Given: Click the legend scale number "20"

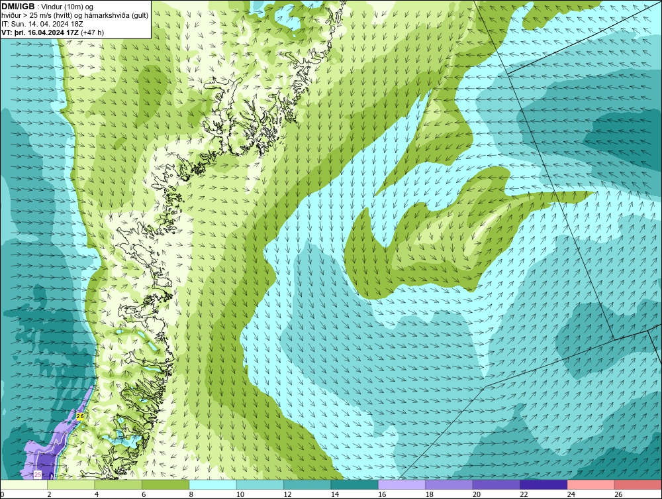Looking at the screenshot, I should coord(477,494).
